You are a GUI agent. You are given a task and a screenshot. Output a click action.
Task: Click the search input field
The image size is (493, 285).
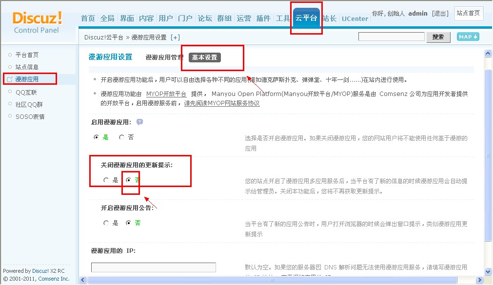pyautogui.click(x=392, y=37)
